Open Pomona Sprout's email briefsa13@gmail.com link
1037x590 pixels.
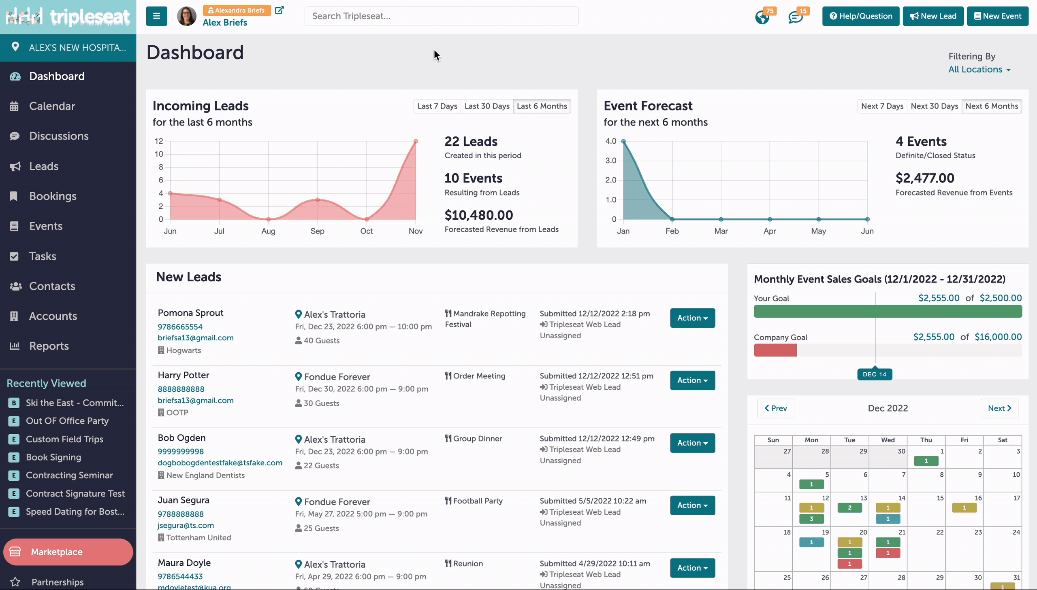coord(196,338)
